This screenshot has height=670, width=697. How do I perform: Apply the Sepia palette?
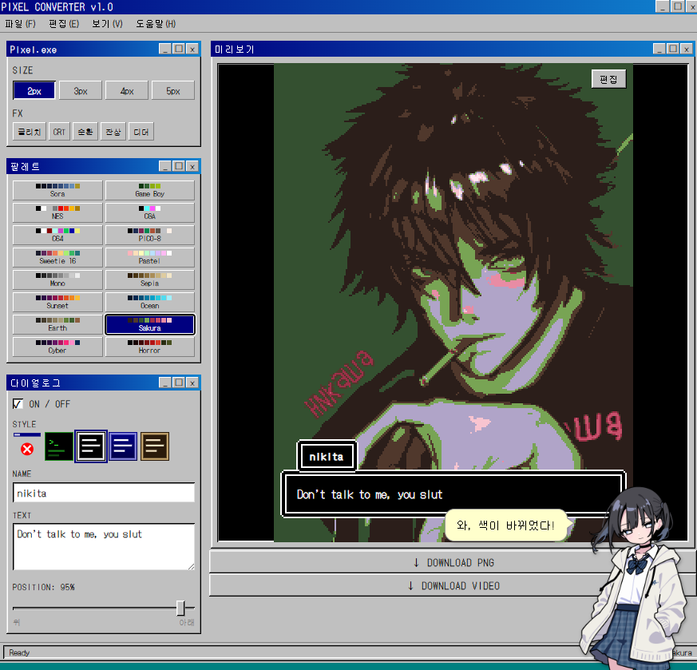(x=150, y=279)
